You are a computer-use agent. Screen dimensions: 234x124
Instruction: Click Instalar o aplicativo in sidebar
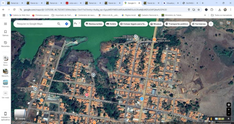point(6,116)
